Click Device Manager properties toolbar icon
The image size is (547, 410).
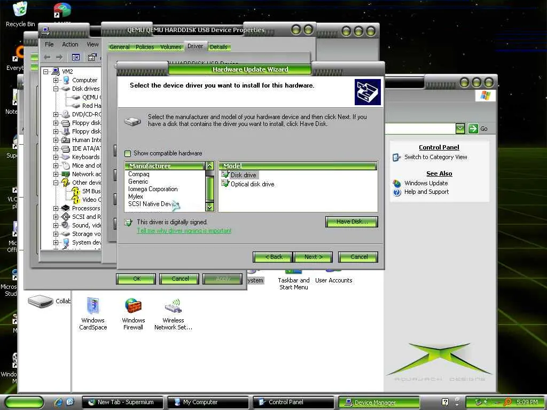coord(92,57)
